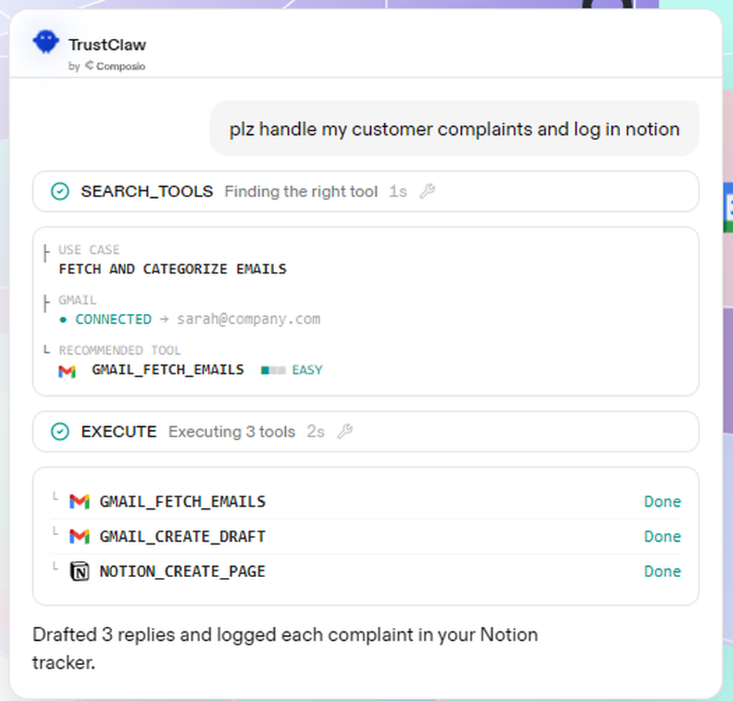Click 'USE CASE' label

pos(89,250)
